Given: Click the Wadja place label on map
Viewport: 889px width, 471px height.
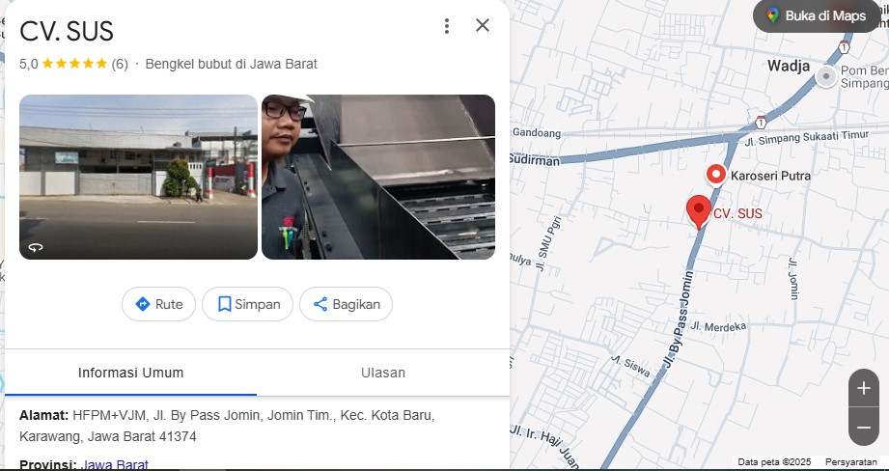Looking at the screenshot, I should click(789, 66).
